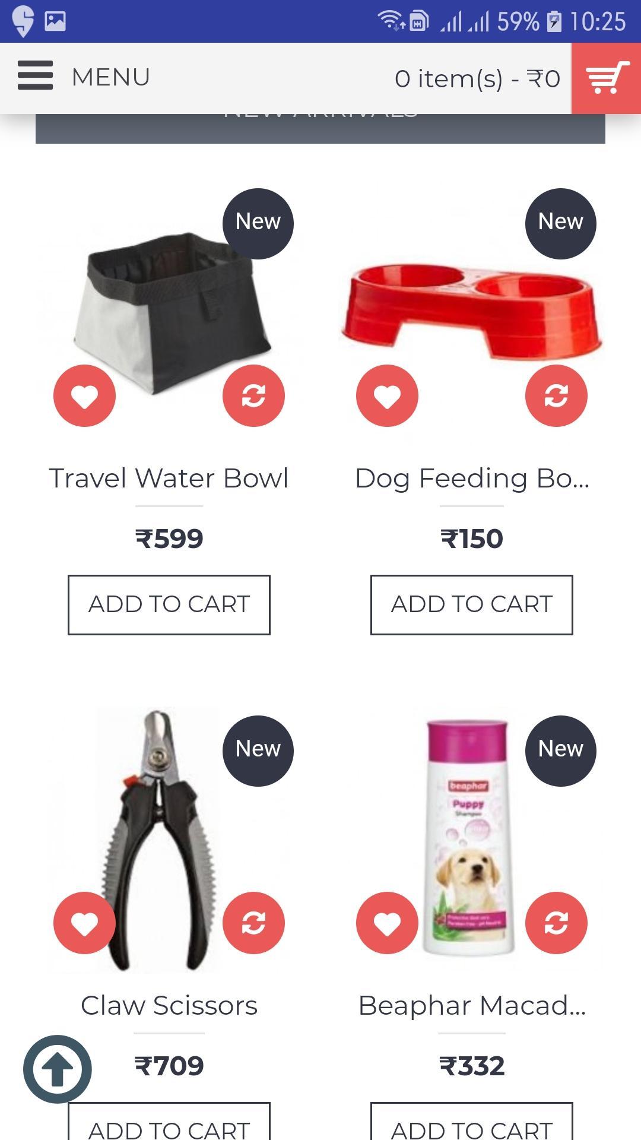Add Claw Scissors to wishlist
Viewport: 641px width, 1140px height.
[x=84, y=923]
